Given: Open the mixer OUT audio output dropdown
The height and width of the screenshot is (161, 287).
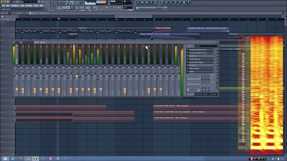Looking at the screenshot, I should pyautogui.click(x=206, y=94).
